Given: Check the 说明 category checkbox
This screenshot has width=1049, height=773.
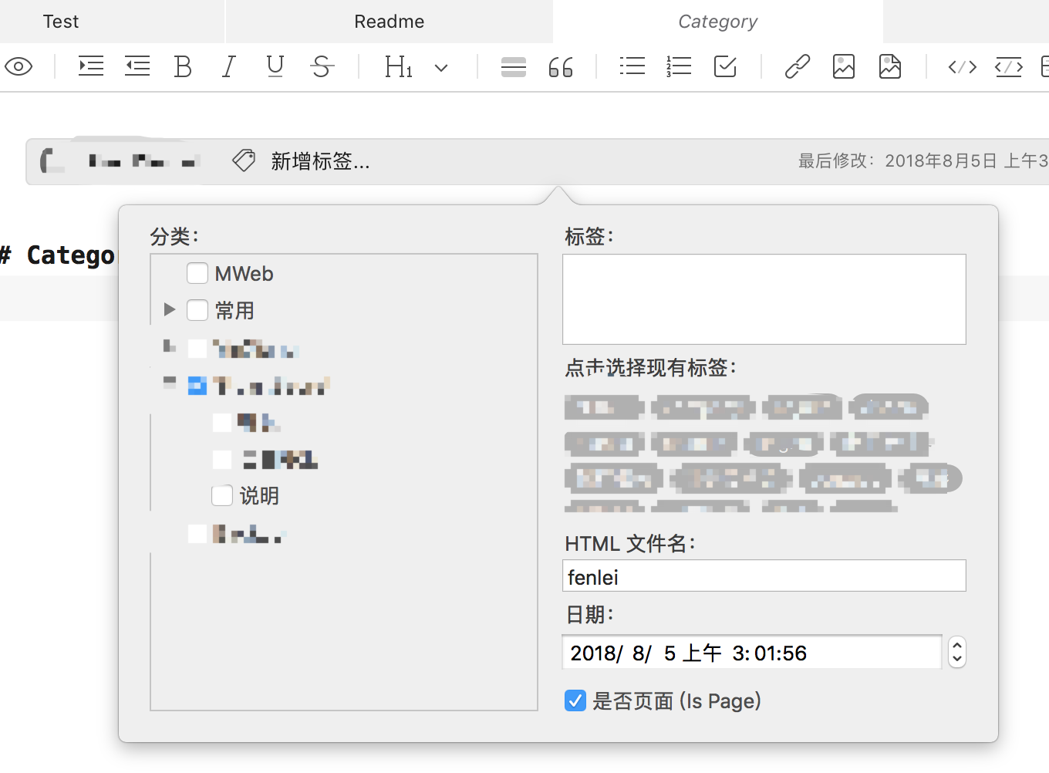Looking at the screenshot, I should pos(222,495).
